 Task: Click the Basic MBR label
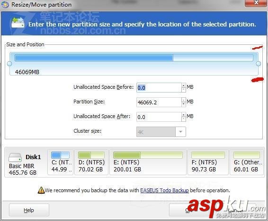coord(21,166)
